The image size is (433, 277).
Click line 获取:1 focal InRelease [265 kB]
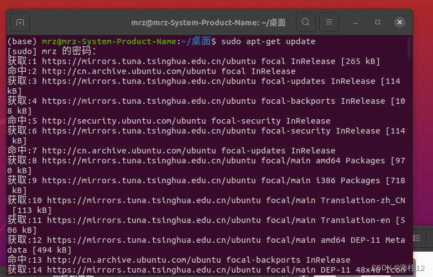pyautogui.click(x=194, y=61)
